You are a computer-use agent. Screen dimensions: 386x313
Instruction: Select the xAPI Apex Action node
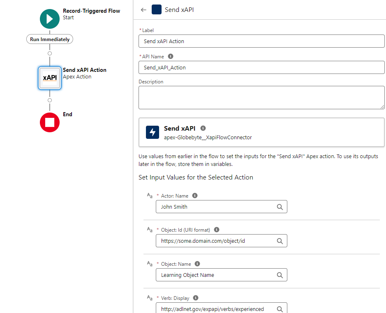pyautogui.click(x=50, y=78)
